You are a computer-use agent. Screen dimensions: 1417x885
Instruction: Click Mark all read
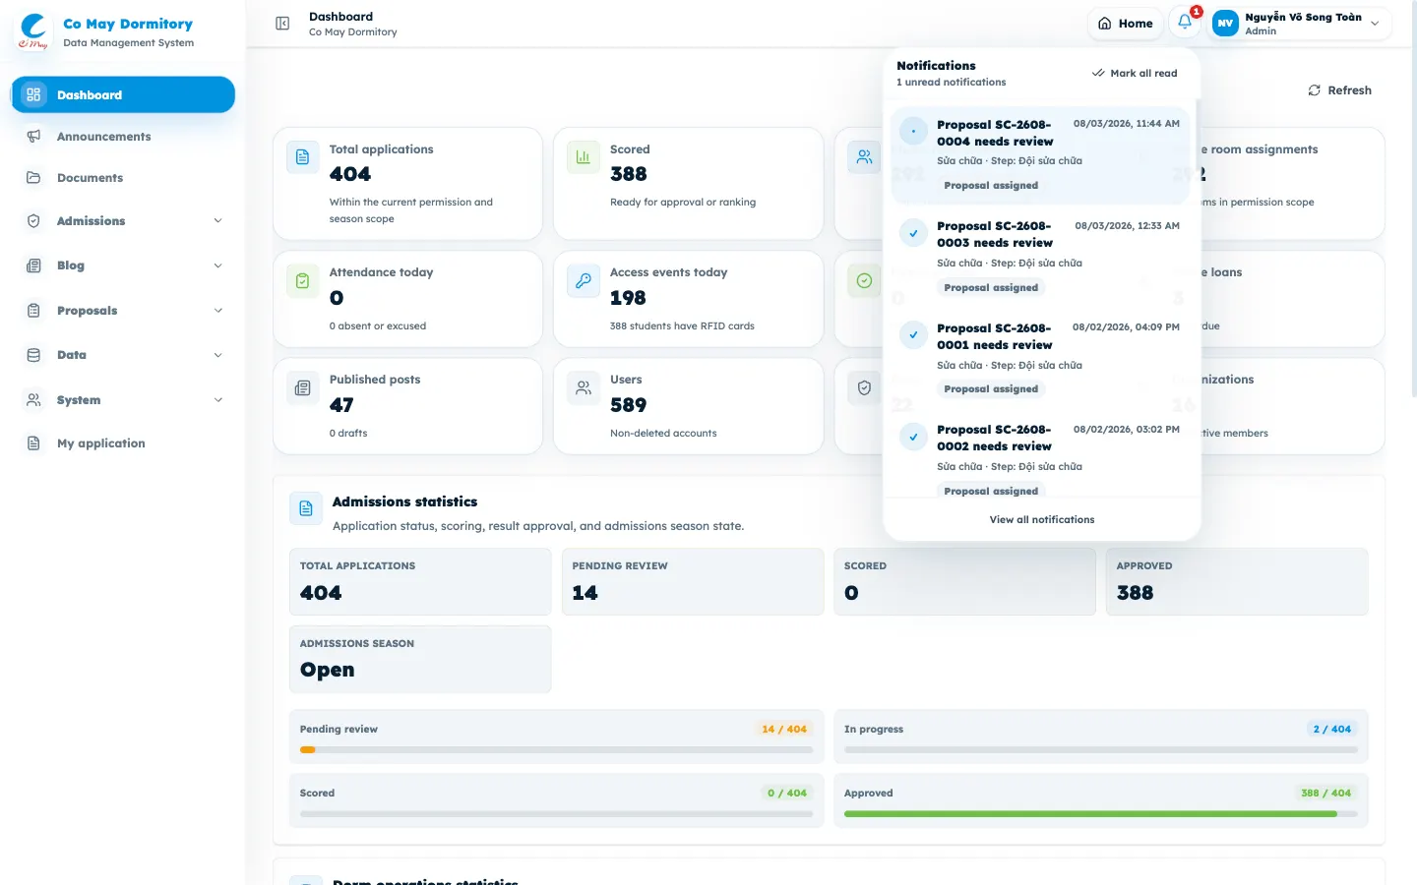(1135, 73)
